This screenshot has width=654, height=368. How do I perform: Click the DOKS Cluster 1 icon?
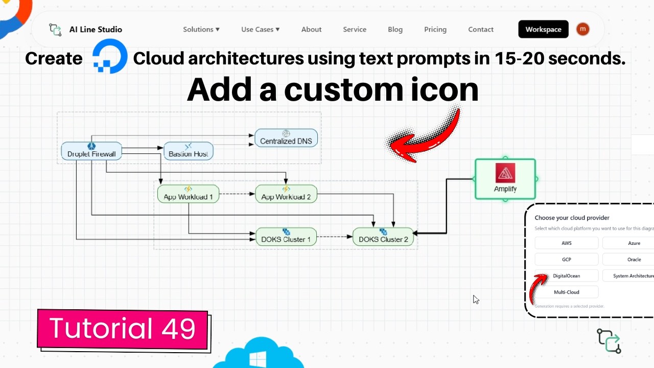pos(286,232)
